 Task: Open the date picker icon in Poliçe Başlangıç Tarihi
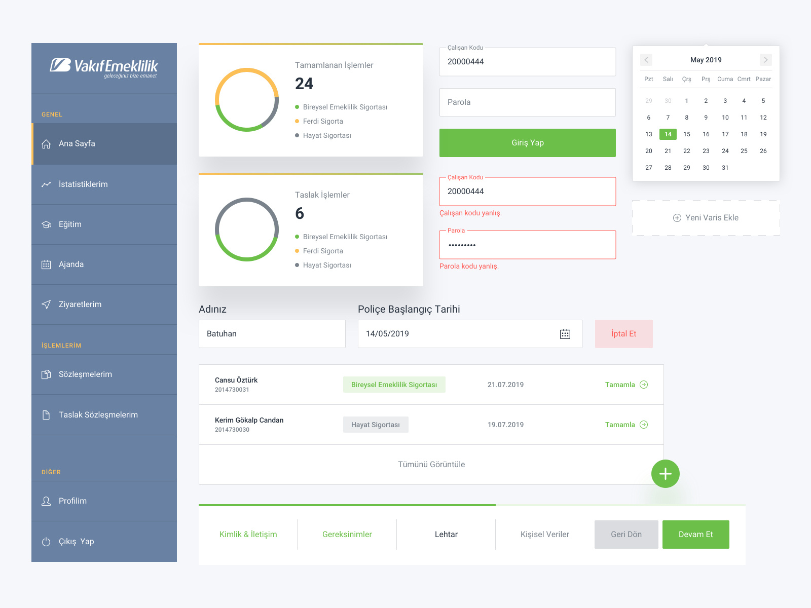click(x=564, y=334)
